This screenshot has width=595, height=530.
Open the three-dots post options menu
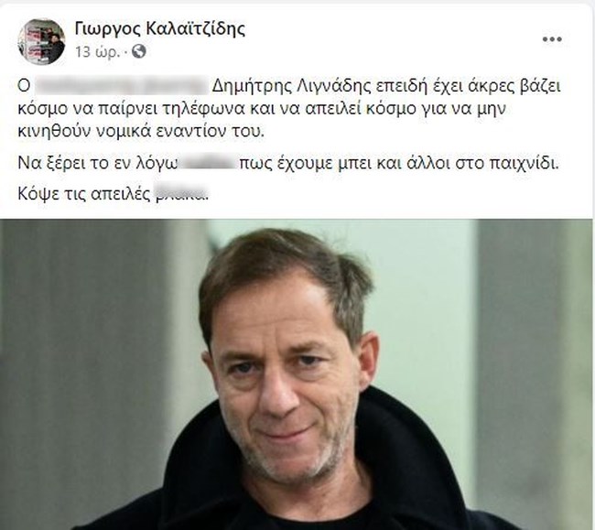click(x=552, y=39)
